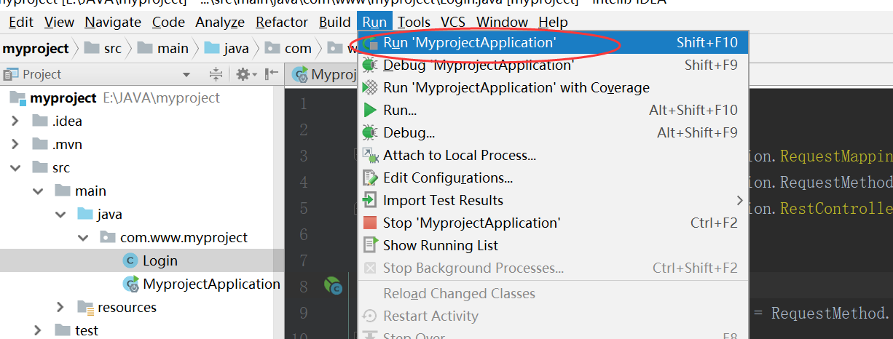Open the Analyze menu
This screenshot has height=339, width=893.
[220, 22]
